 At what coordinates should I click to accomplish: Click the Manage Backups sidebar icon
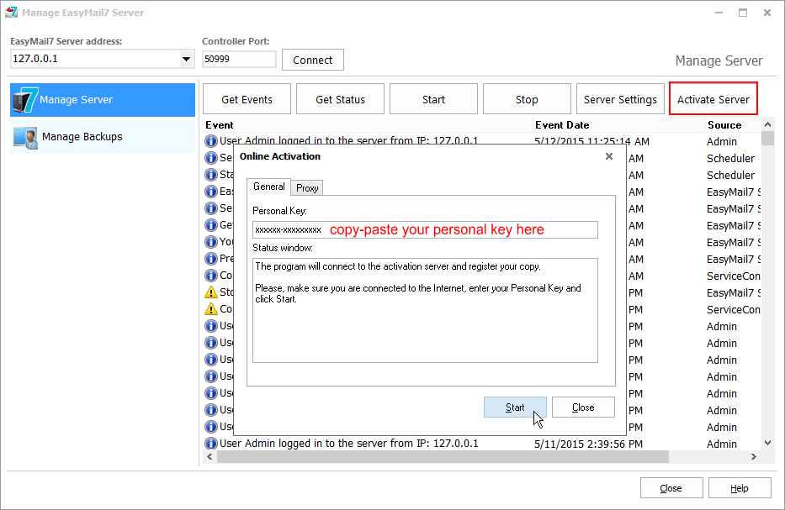(25, 138)
